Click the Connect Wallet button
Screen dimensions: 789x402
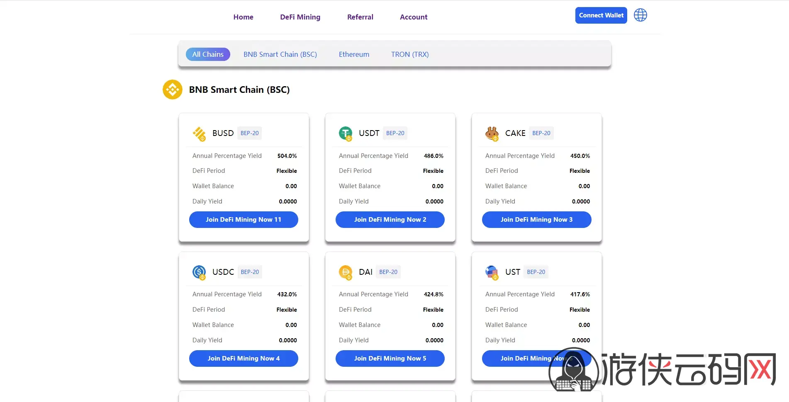click(x=601, y=15)
